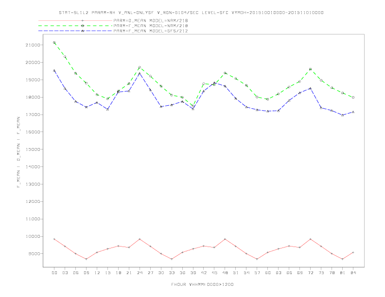Screen dimensions: 385x297
Task: Click blue GFS triangle marker at hour 84
Action: [353, 112]
